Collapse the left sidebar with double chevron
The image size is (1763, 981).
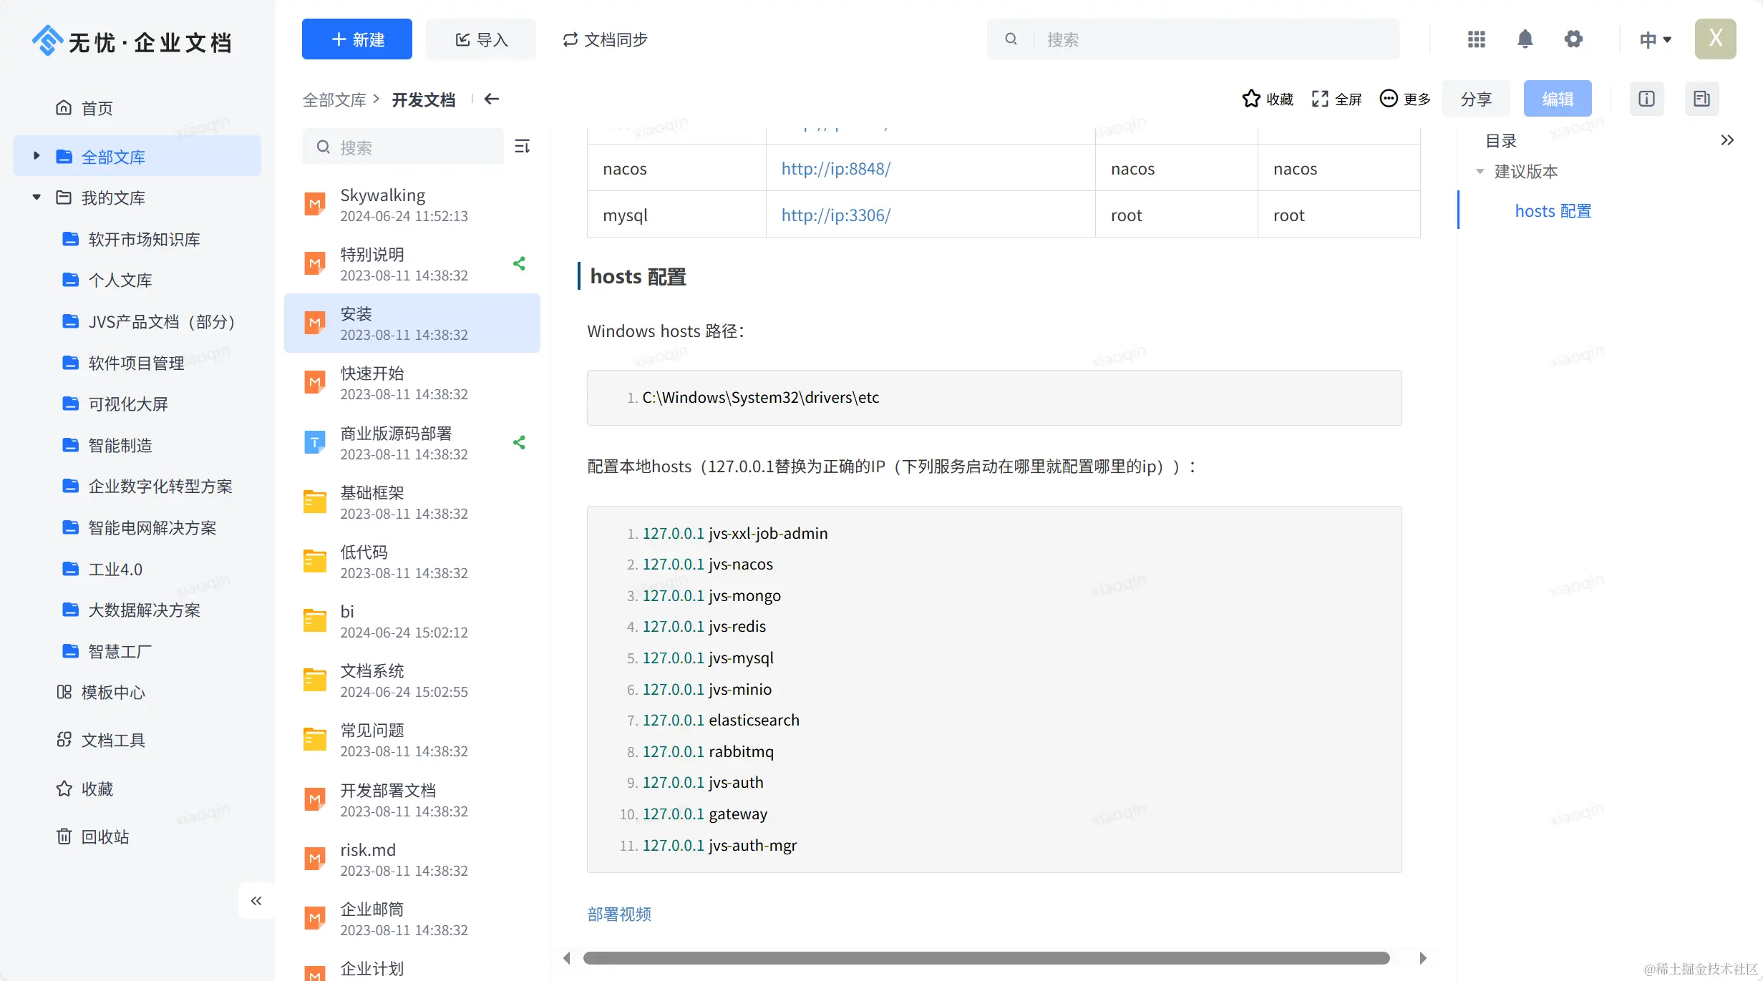coord(256,901)
